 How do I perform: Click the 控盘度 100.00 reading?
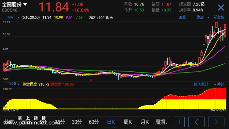62,84
